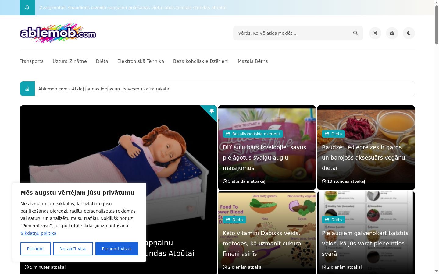Open a random article via shuffle icon
This screenshot has width=439, height=274.
(375, 33)
